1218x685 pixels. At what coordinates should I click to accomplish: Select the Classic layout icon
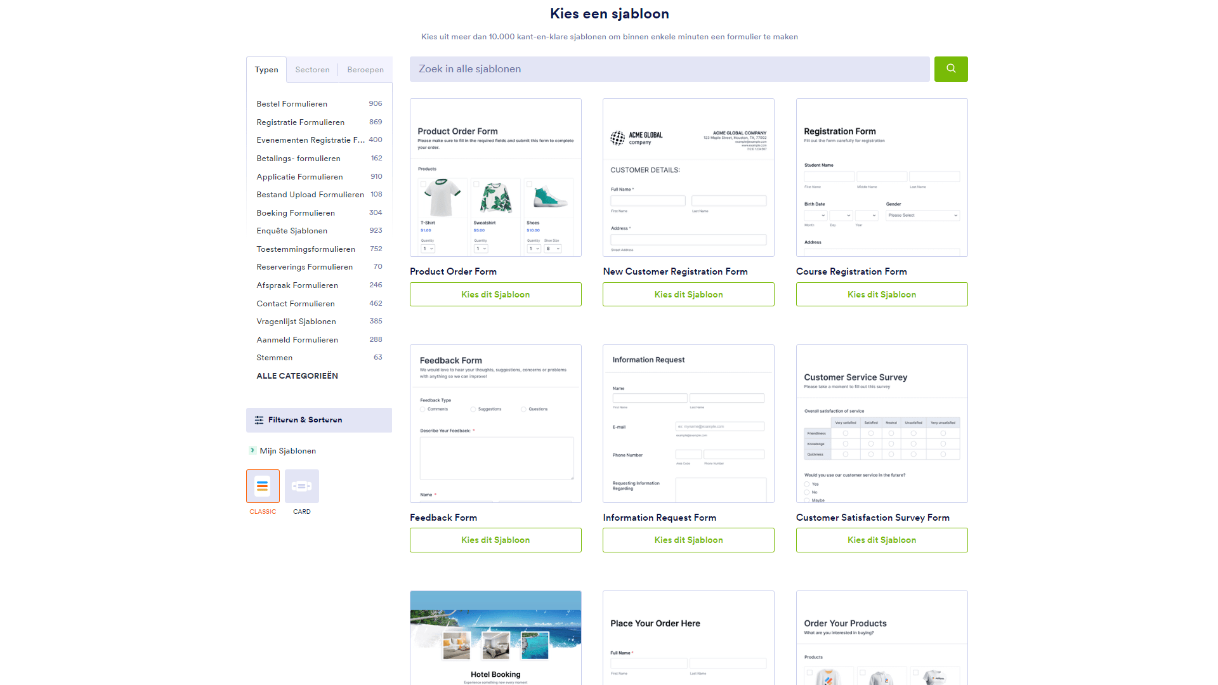[263, 486]
